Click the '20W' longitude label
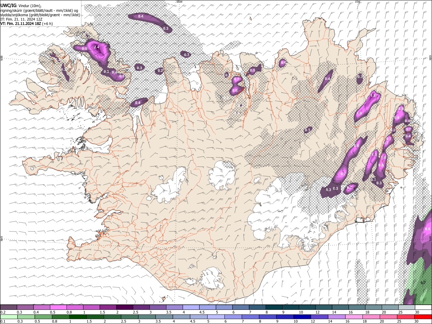The image size is (432, 324). click(180, 2)
